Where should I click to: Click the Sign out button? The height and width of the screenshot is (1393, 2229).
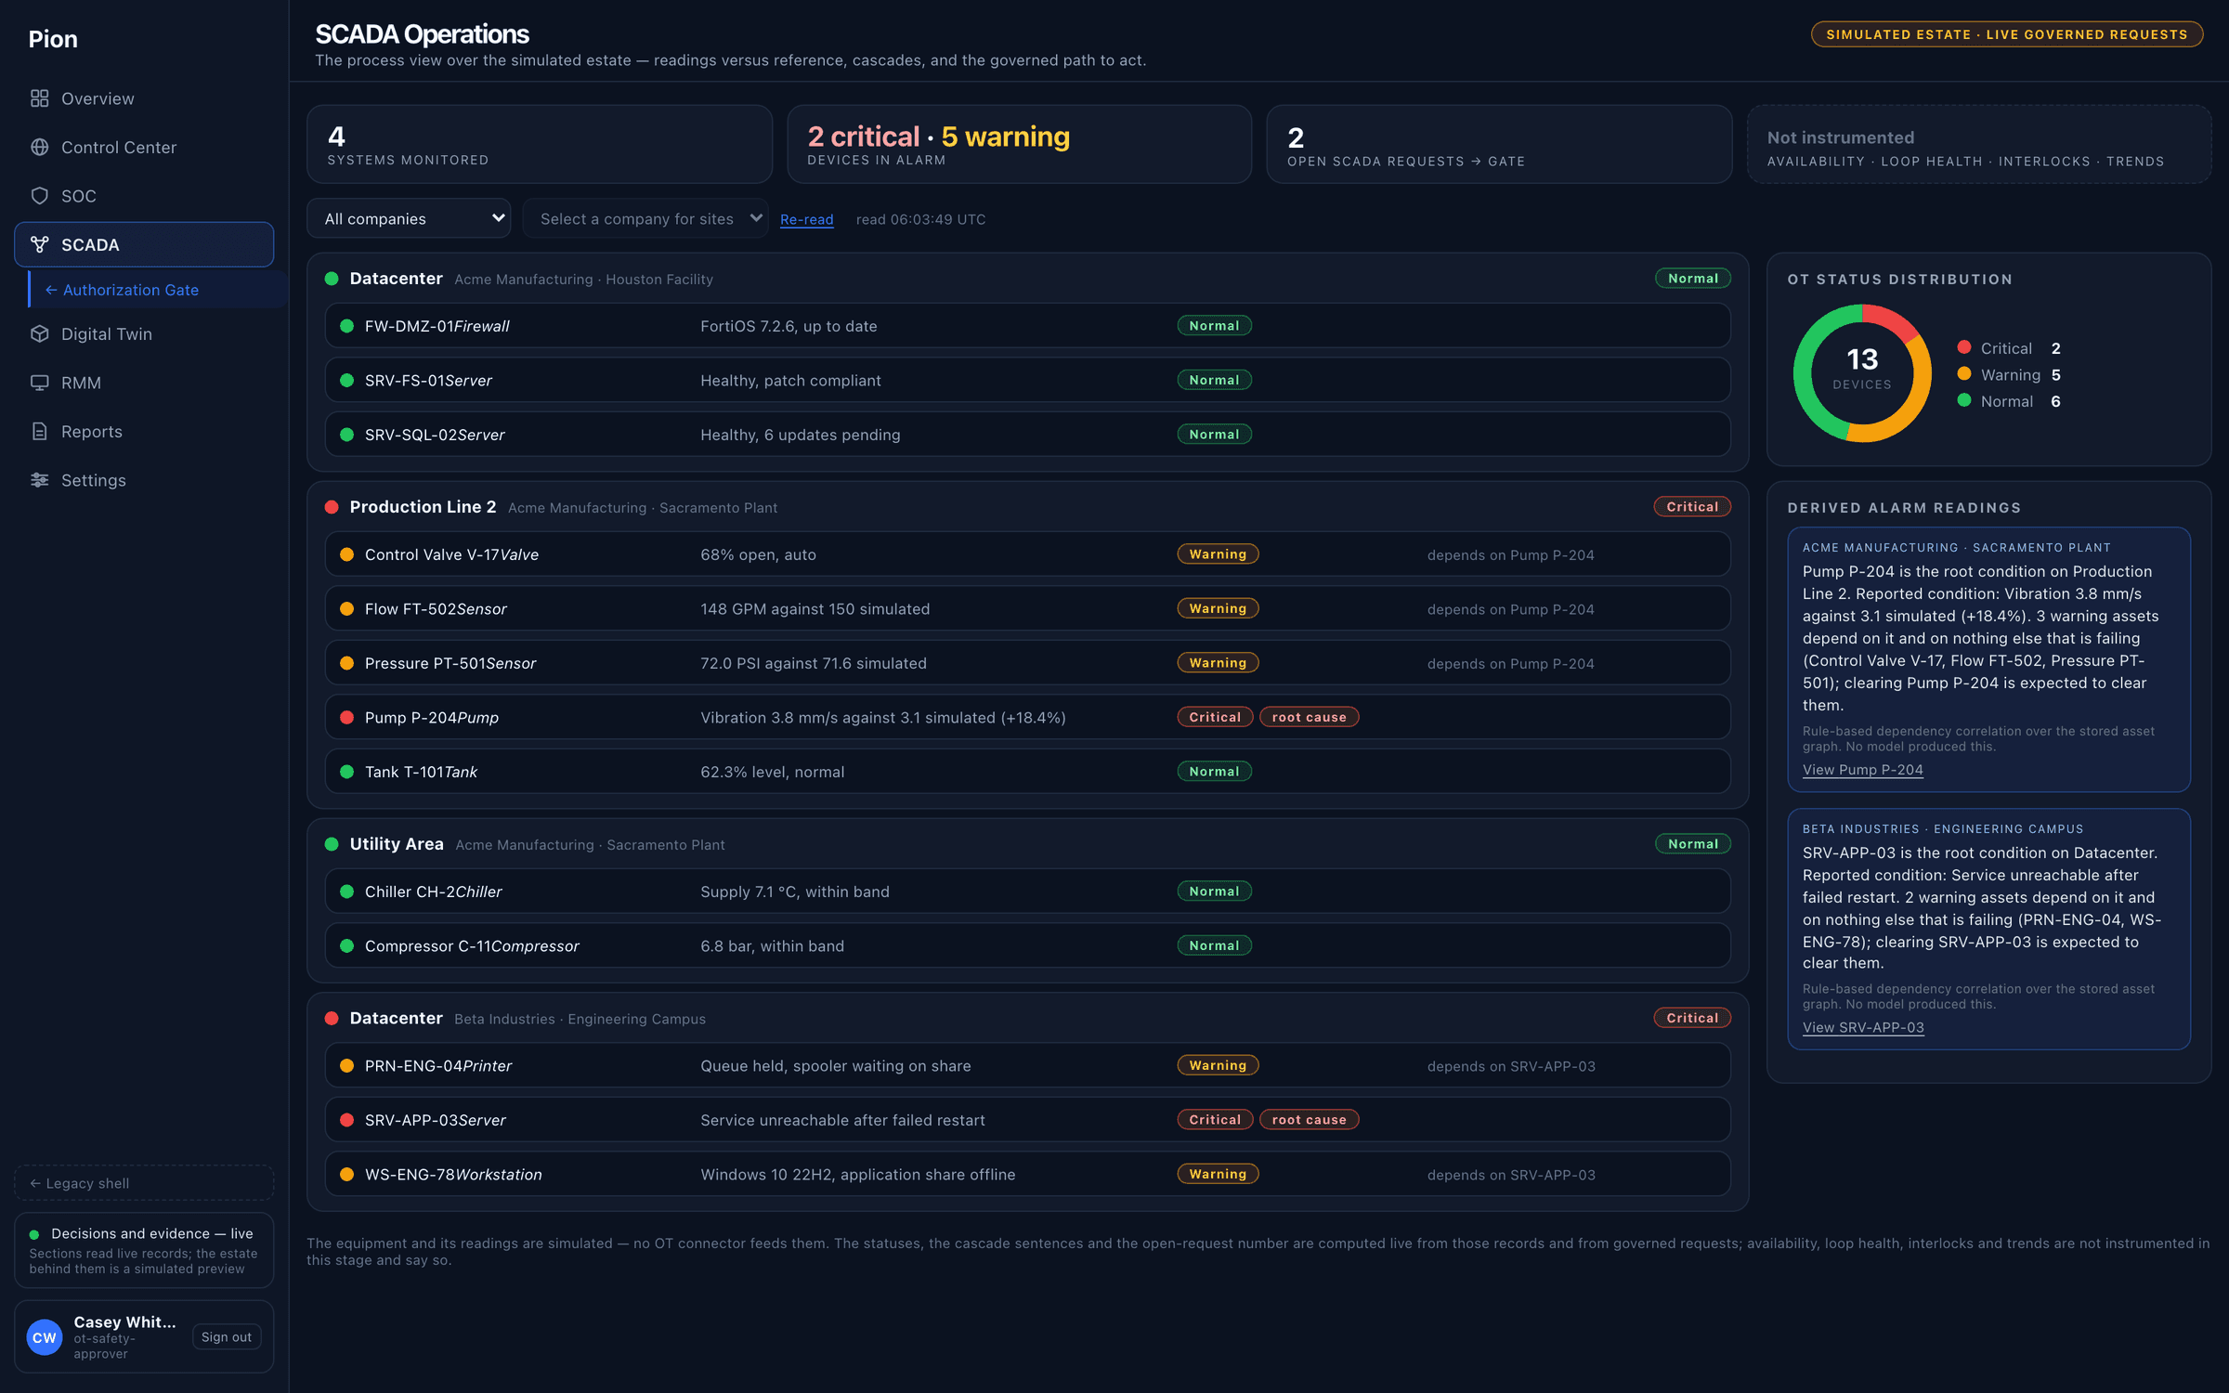point(227,1337)
